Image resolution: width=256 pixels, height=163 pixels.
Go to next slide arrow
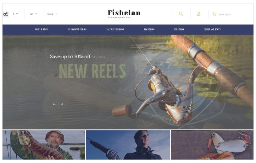coord(62,104)
